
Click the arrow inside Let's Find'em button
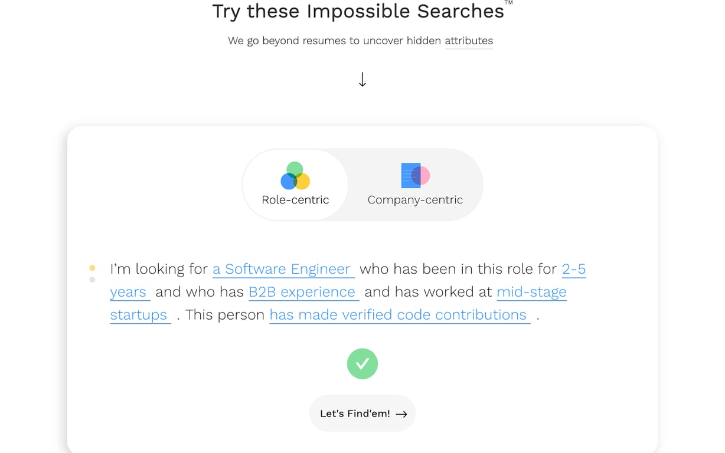[x=401, y=414]
